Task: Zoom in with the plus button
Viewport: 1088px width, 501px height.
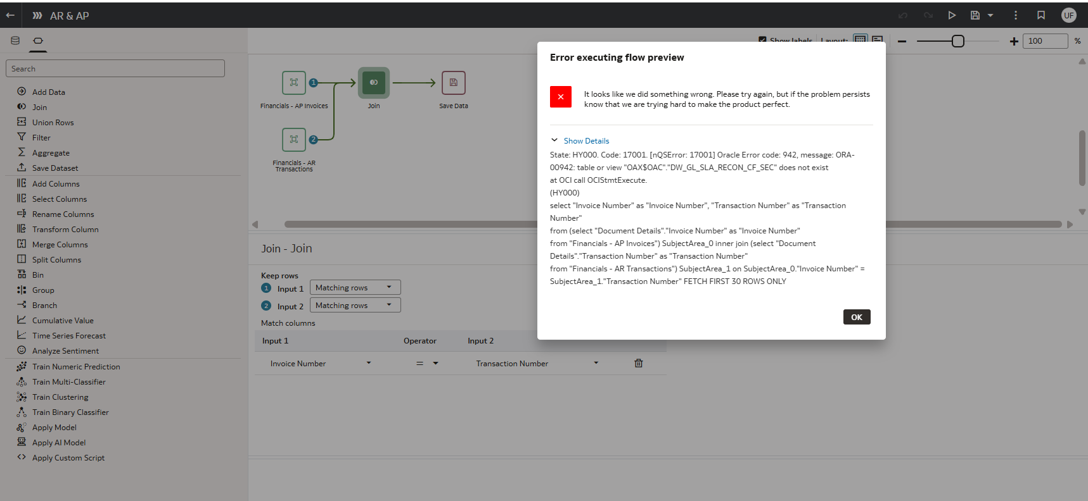Action: 1014,41
